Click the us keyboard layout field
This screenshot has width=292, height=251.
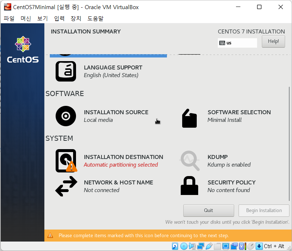[237, 43]
